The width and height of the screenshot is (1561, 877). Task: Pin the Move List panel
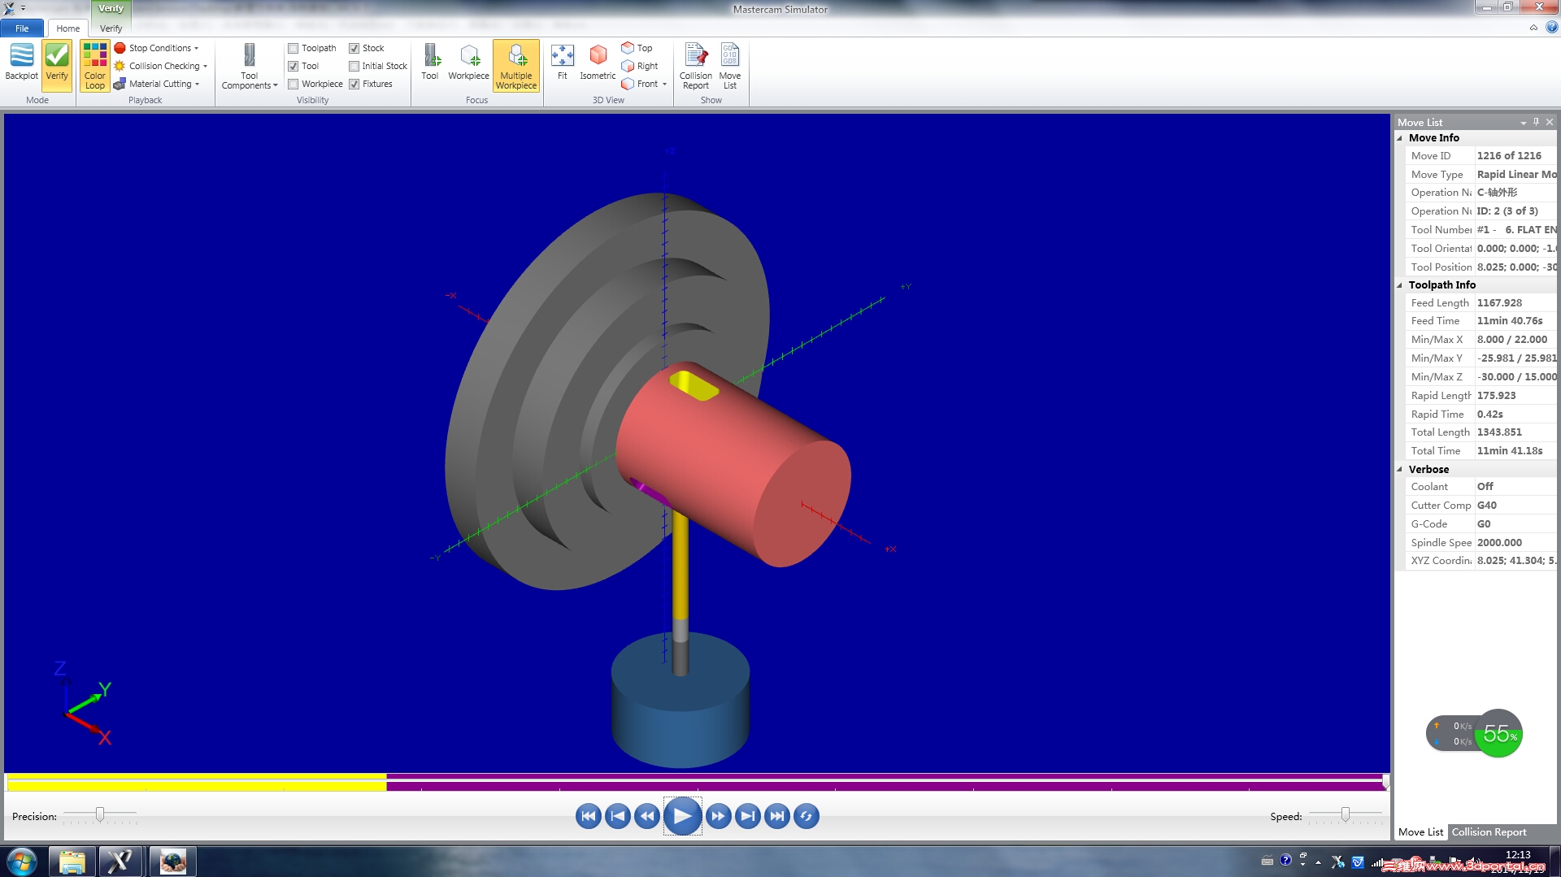click(1536, 122)
